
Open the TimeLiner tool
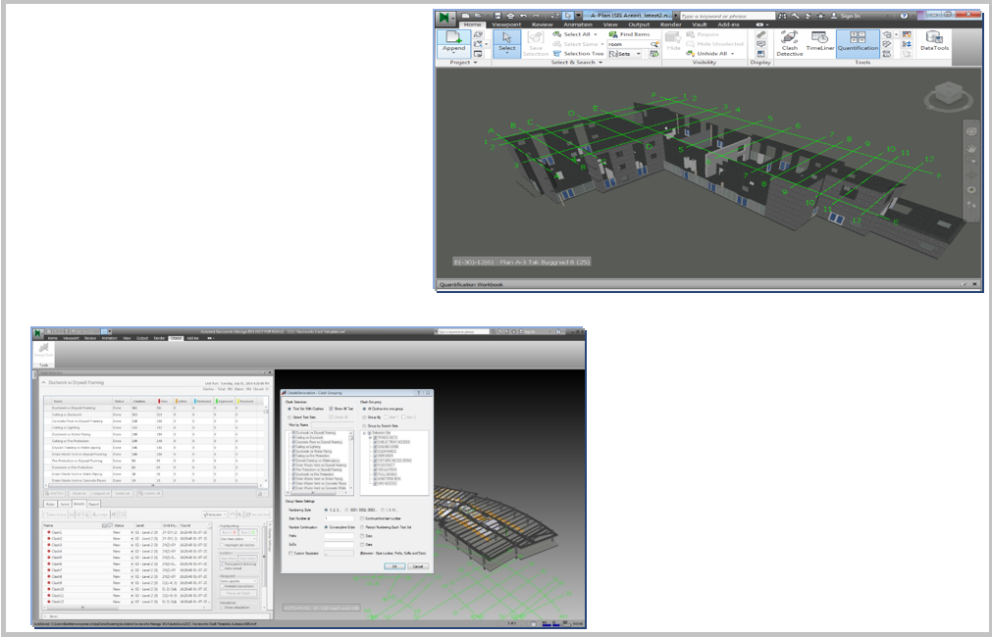(x=820, y=41)
